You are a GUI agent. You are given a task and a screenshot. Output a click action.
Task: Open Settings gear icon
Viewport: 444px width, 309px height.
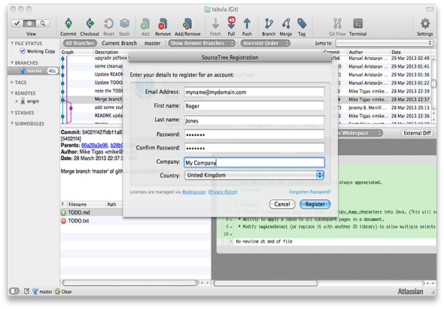point(424,24)
